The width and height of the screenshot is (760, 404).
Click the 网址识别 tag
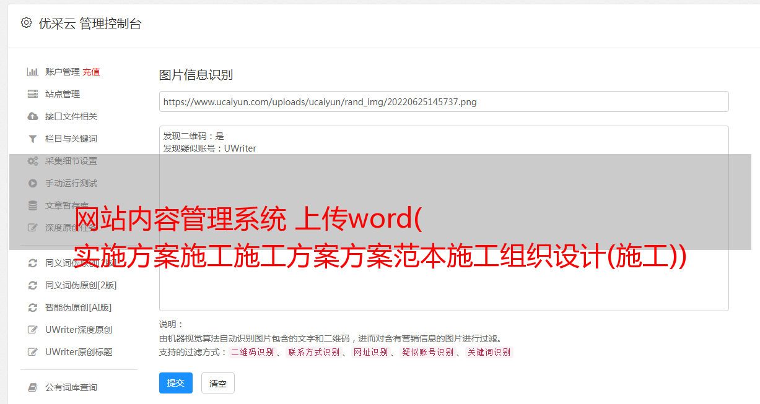(x=371, y=352)
